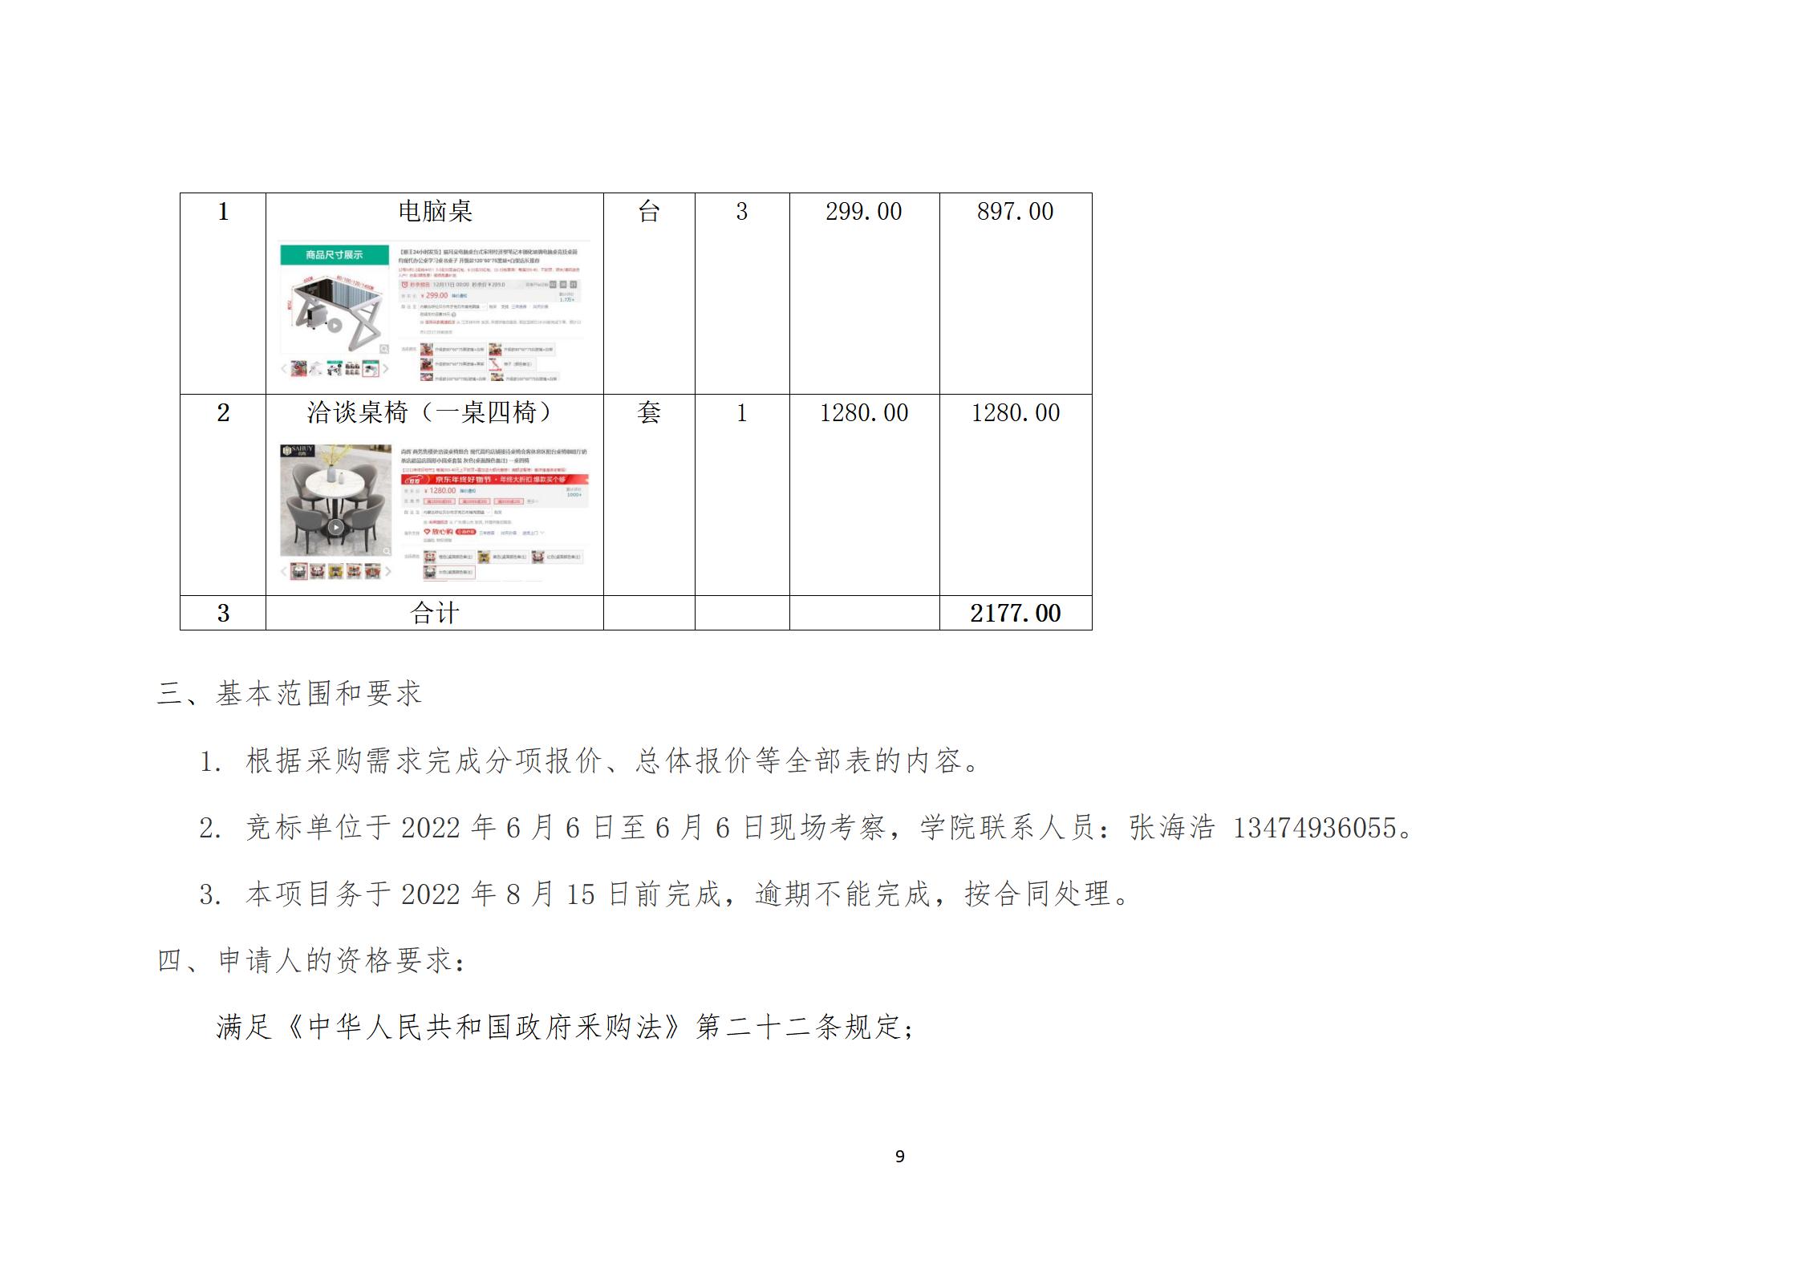Click previous arrow under table set thumbnails
This screenshot has height=1273, width=1801.
pyautogui.click(x=284, y=571)
